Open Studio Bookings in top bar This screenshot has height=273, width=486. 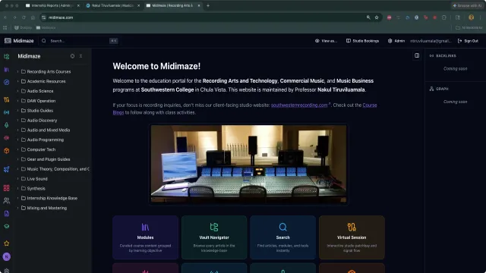pyautogui.click(x=362, y=41)
